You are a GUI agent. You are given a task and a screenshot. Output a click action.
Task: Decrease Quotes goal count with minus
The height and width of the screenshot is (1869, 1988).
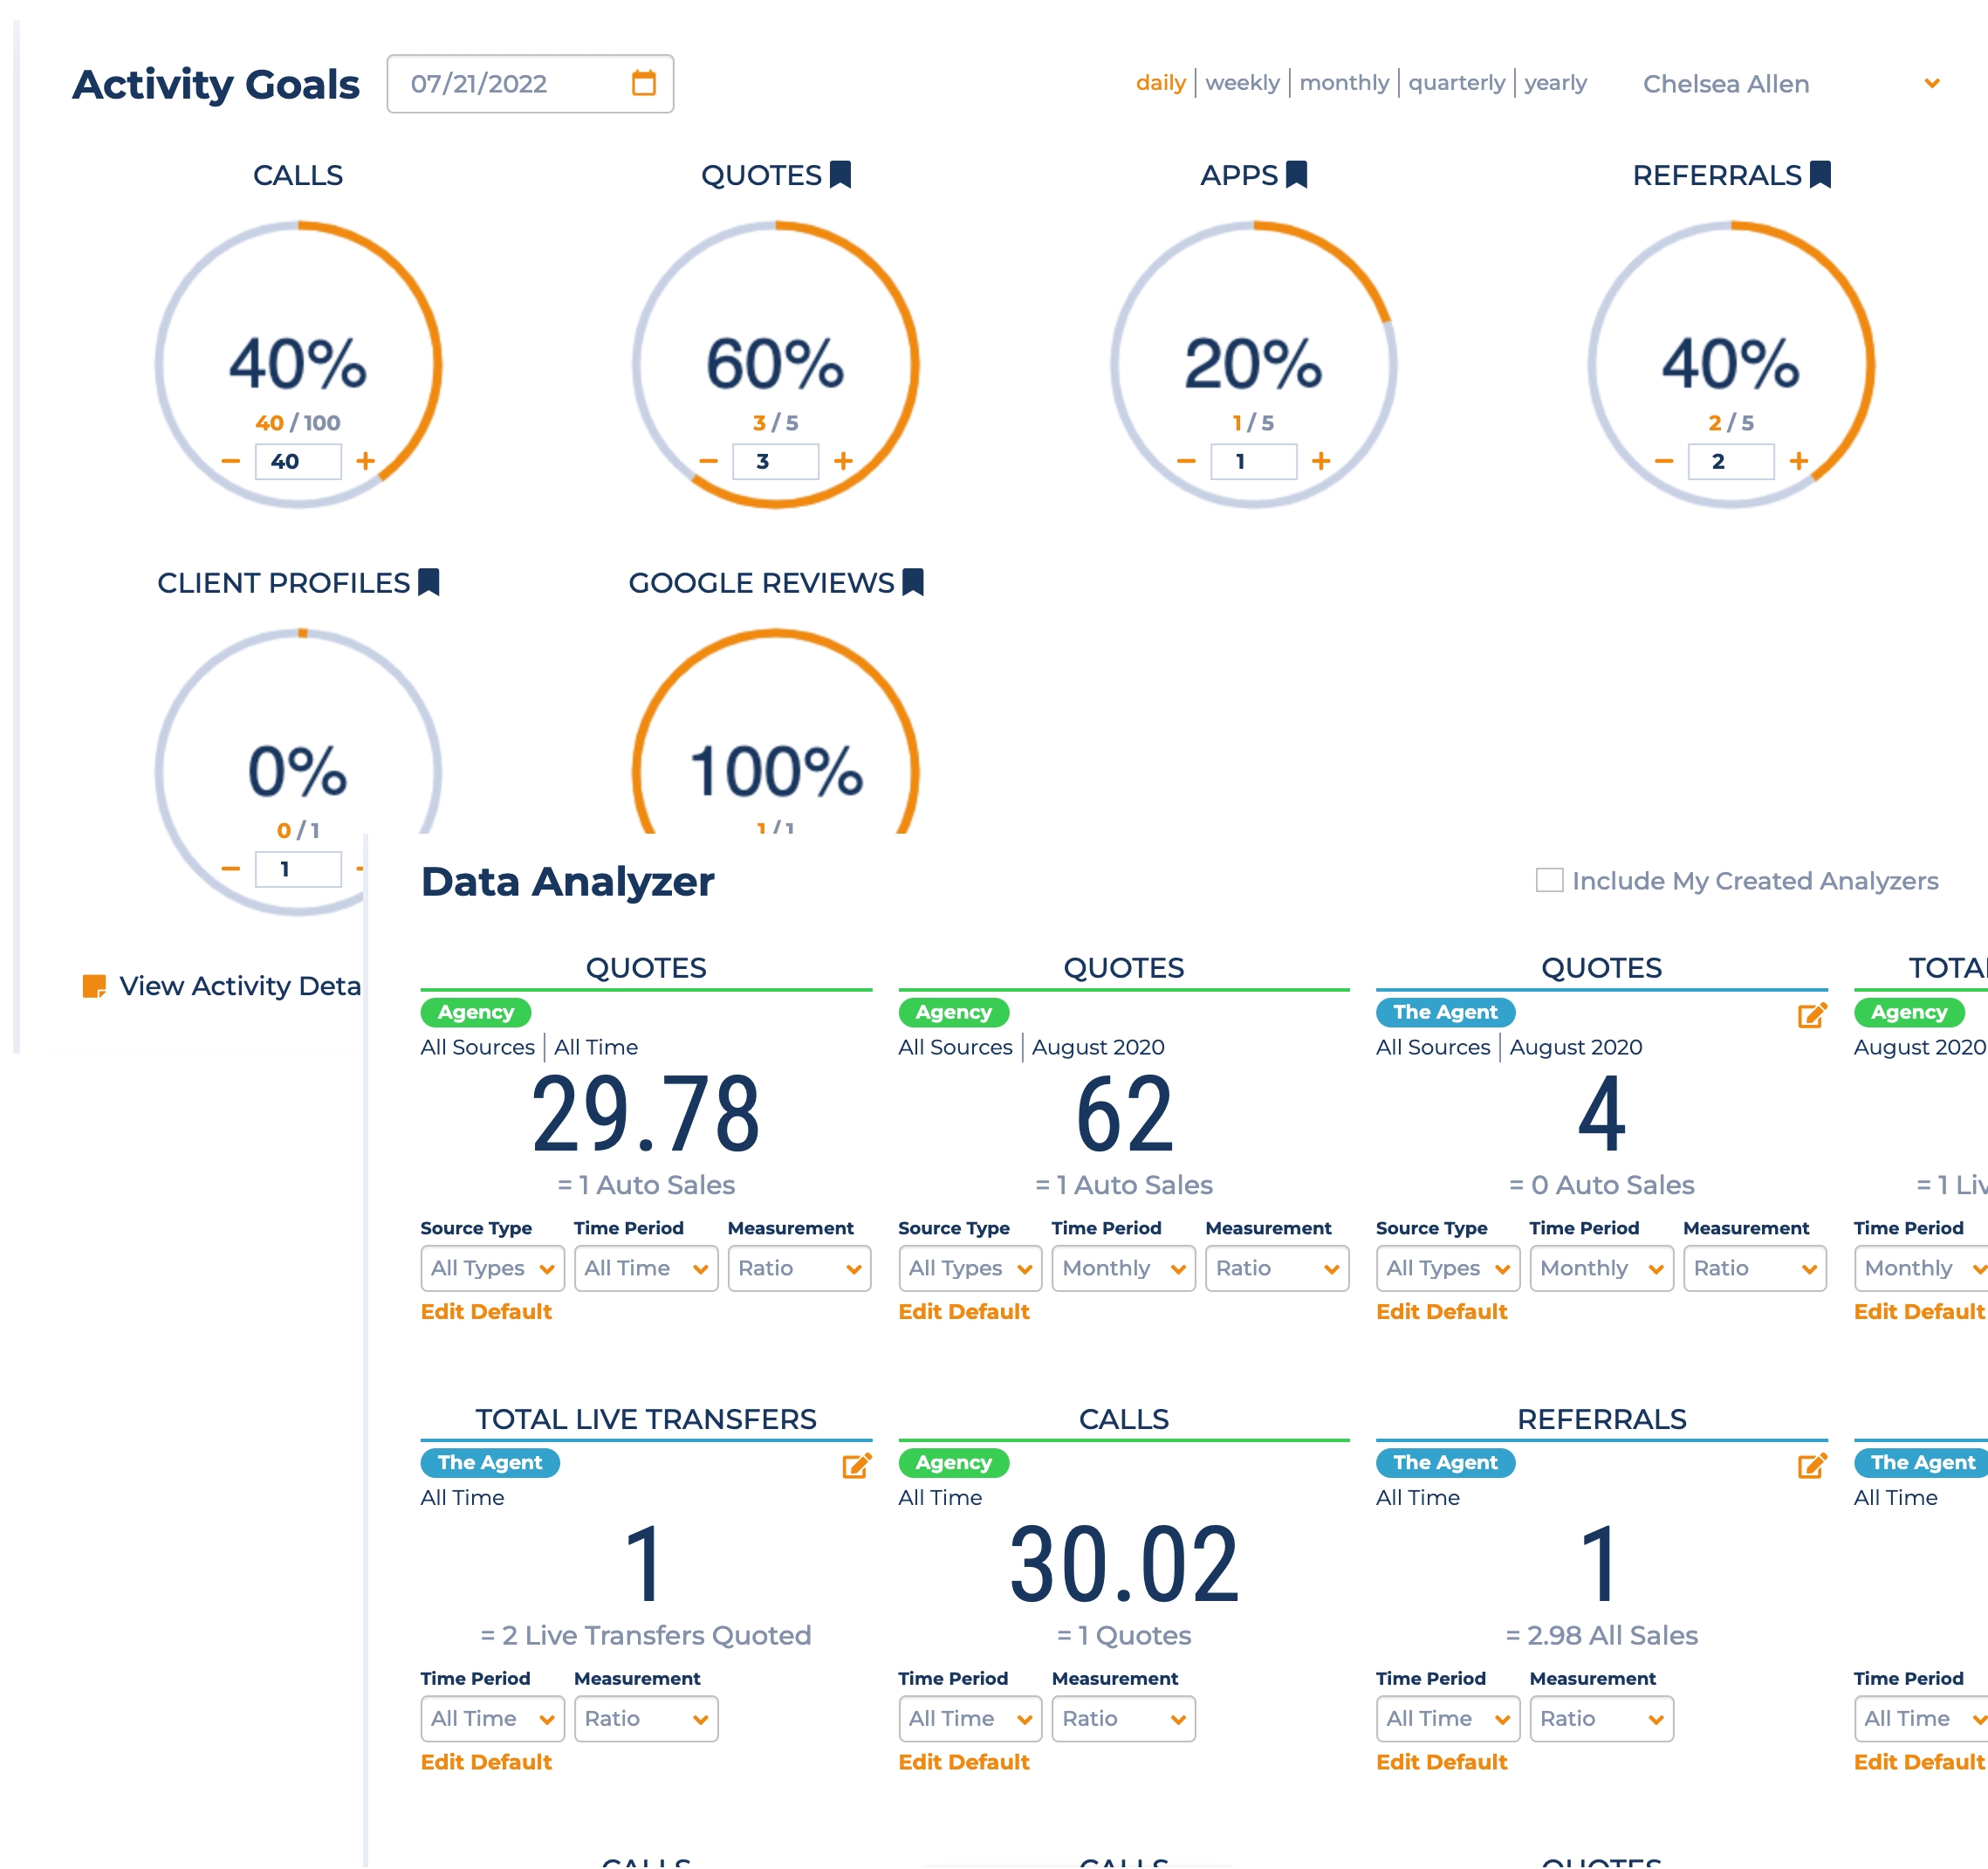(709, 461)
